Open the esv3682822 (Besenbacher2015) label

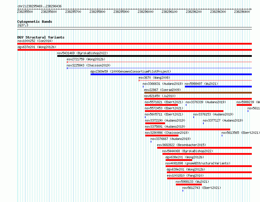(182, 145)
